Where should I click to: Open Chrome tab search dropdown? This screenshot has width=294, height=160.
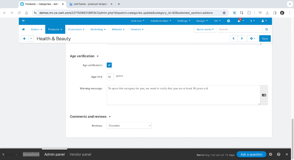[x=290, y=4]
